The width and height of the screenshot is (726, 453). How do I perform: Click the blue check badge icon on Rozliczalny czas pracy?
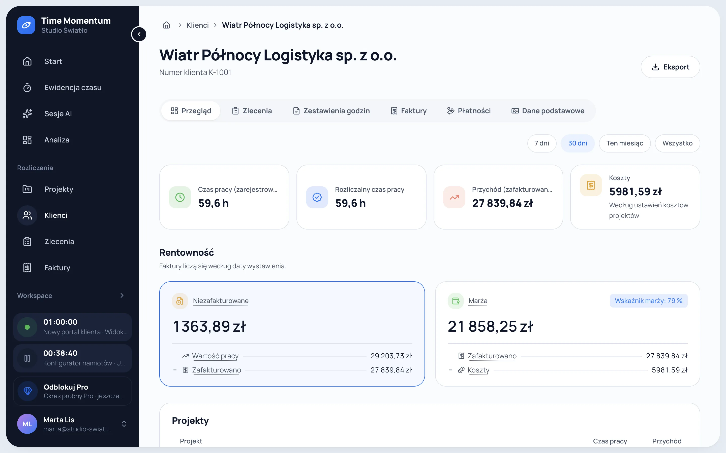[x=317, y=197]
